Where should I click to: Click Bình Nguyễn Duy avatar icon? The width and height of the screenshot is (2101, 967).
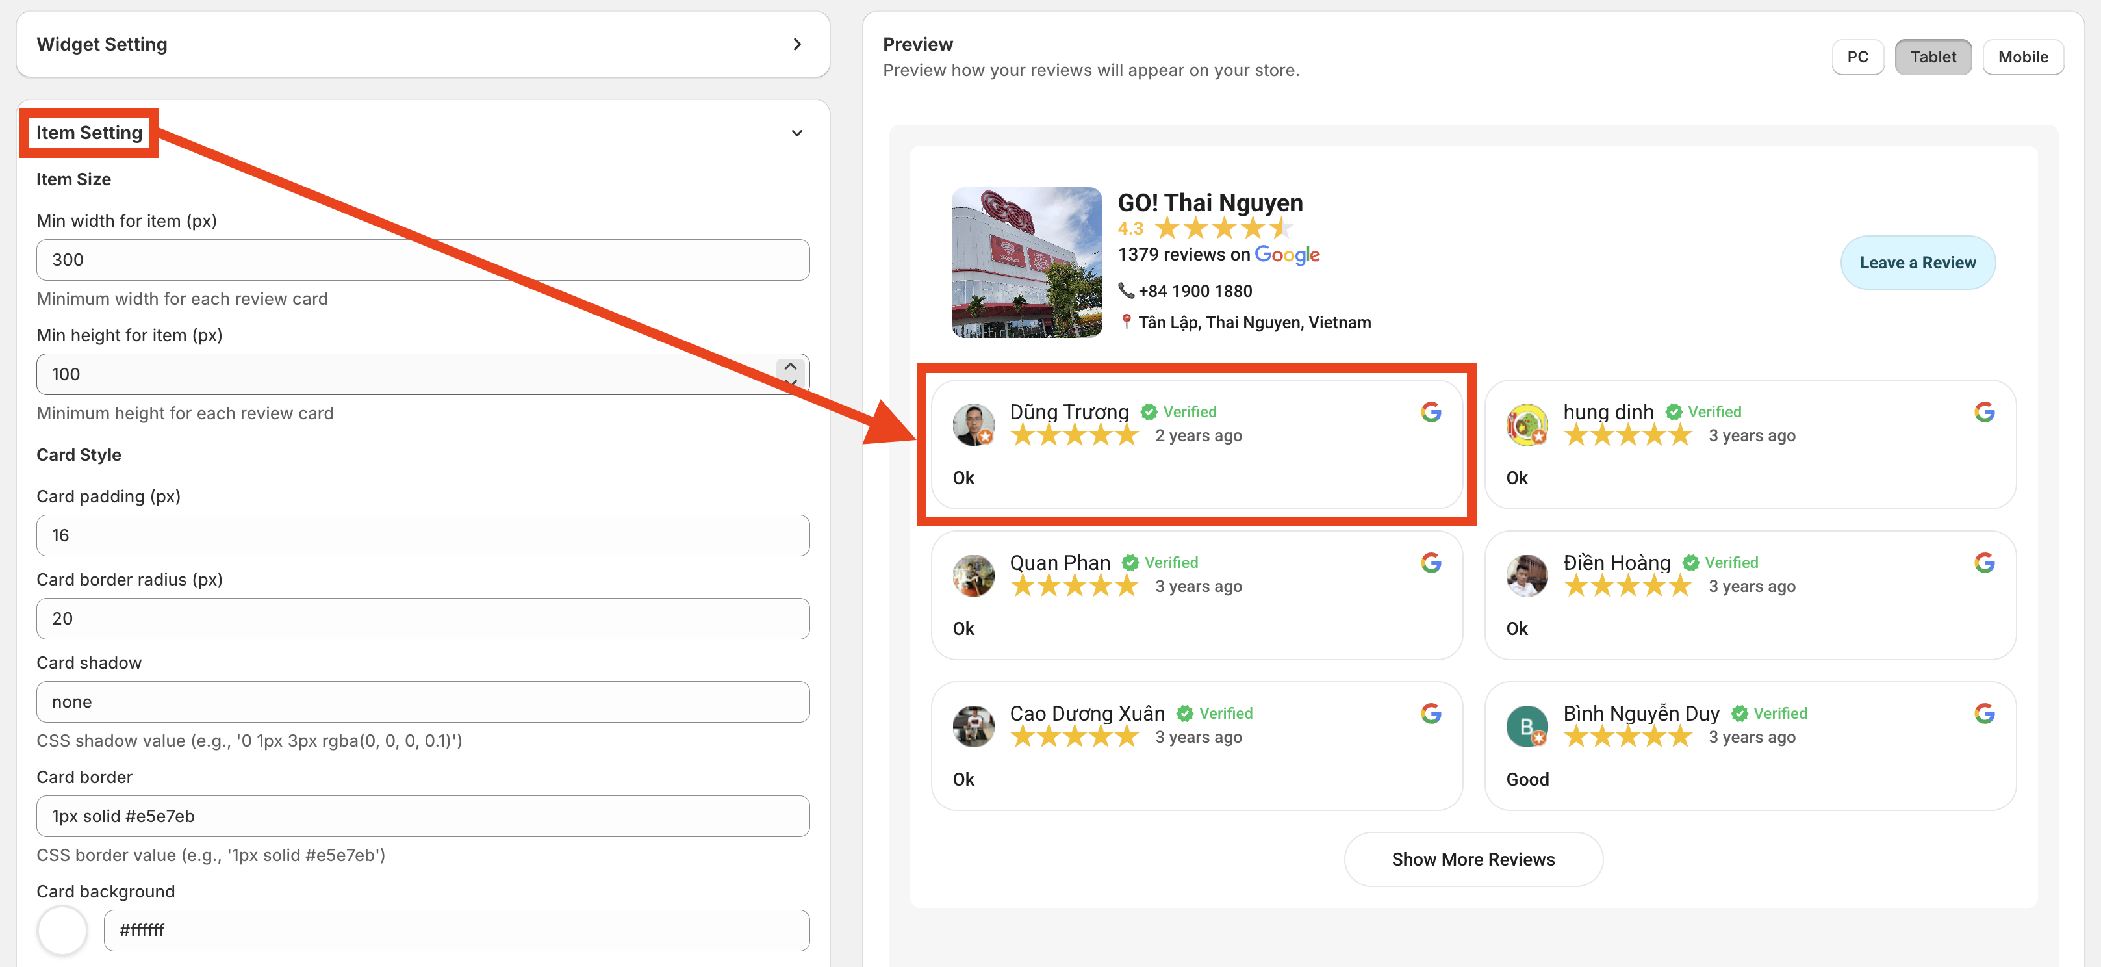(x=1526, y=727)
